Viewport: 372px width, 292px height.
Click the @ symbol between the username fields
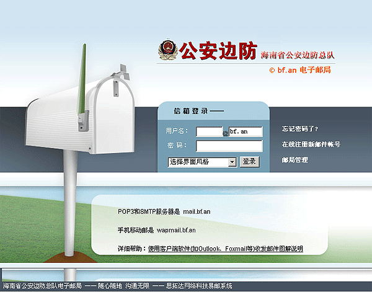(226, 133)
